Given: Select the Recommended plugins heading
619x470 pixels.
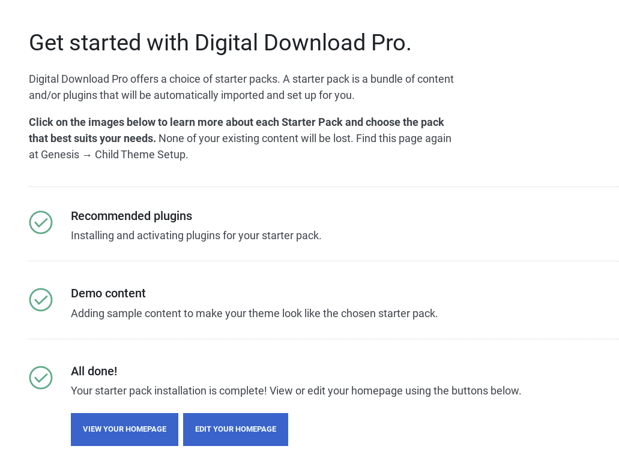Looking at the screenshot, I should pyautogui.click(x=131, y=216).
